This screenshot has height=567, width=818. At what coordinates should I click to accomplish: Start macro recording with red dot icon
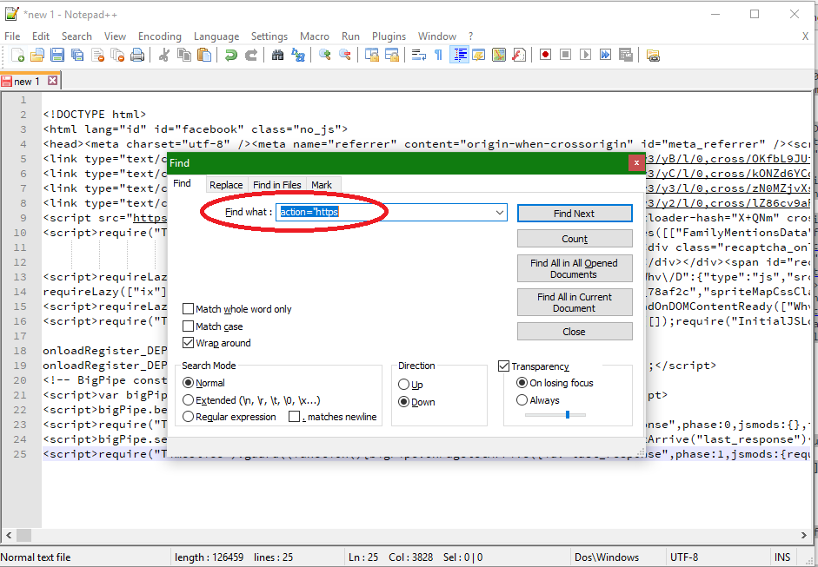(545, 55)
